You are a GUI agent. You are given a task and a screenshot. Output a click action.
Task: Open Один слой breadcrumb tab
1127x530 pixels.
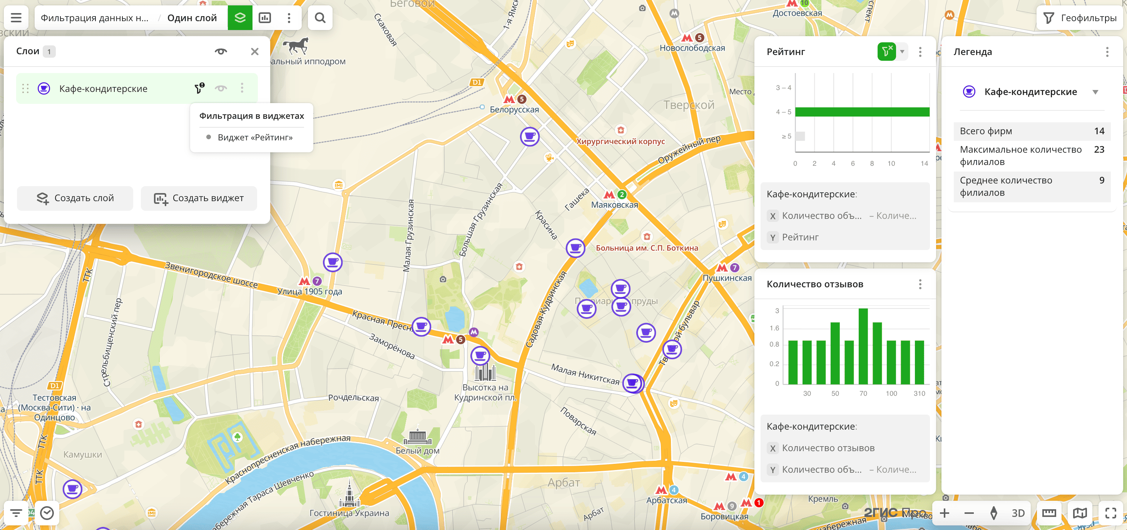point(192,18)
